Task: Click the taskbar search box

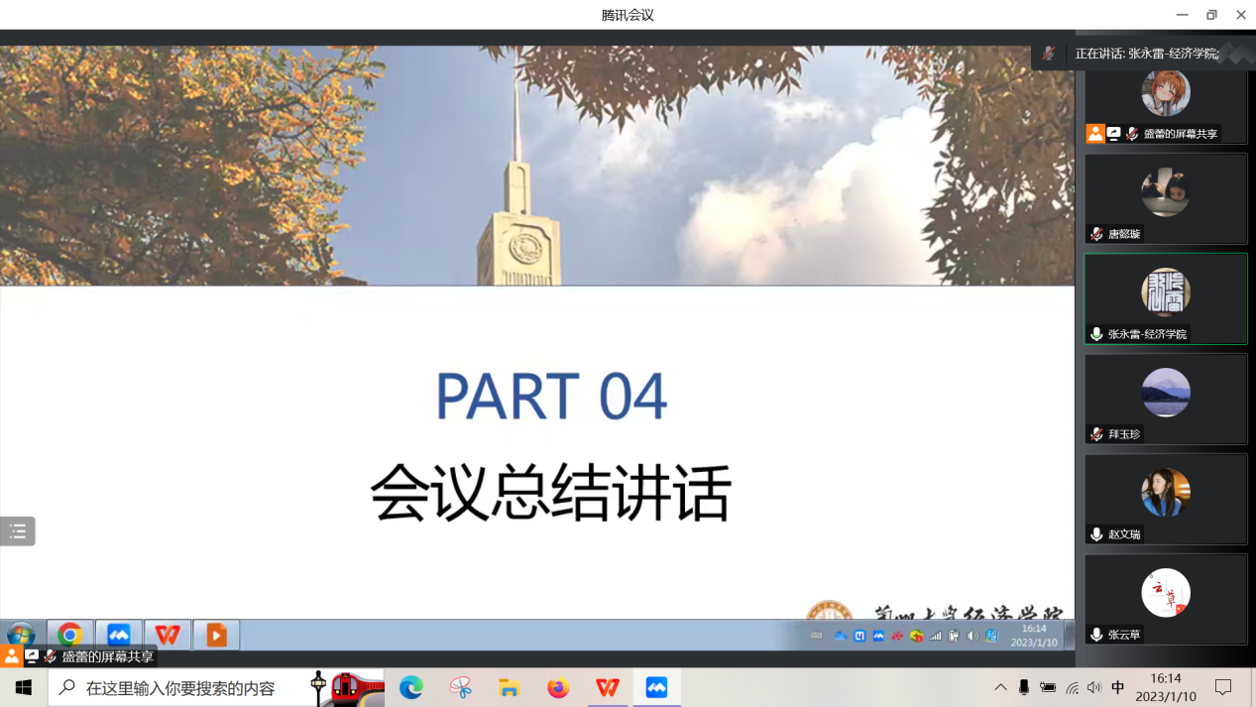Action: [x=217, y=687]
